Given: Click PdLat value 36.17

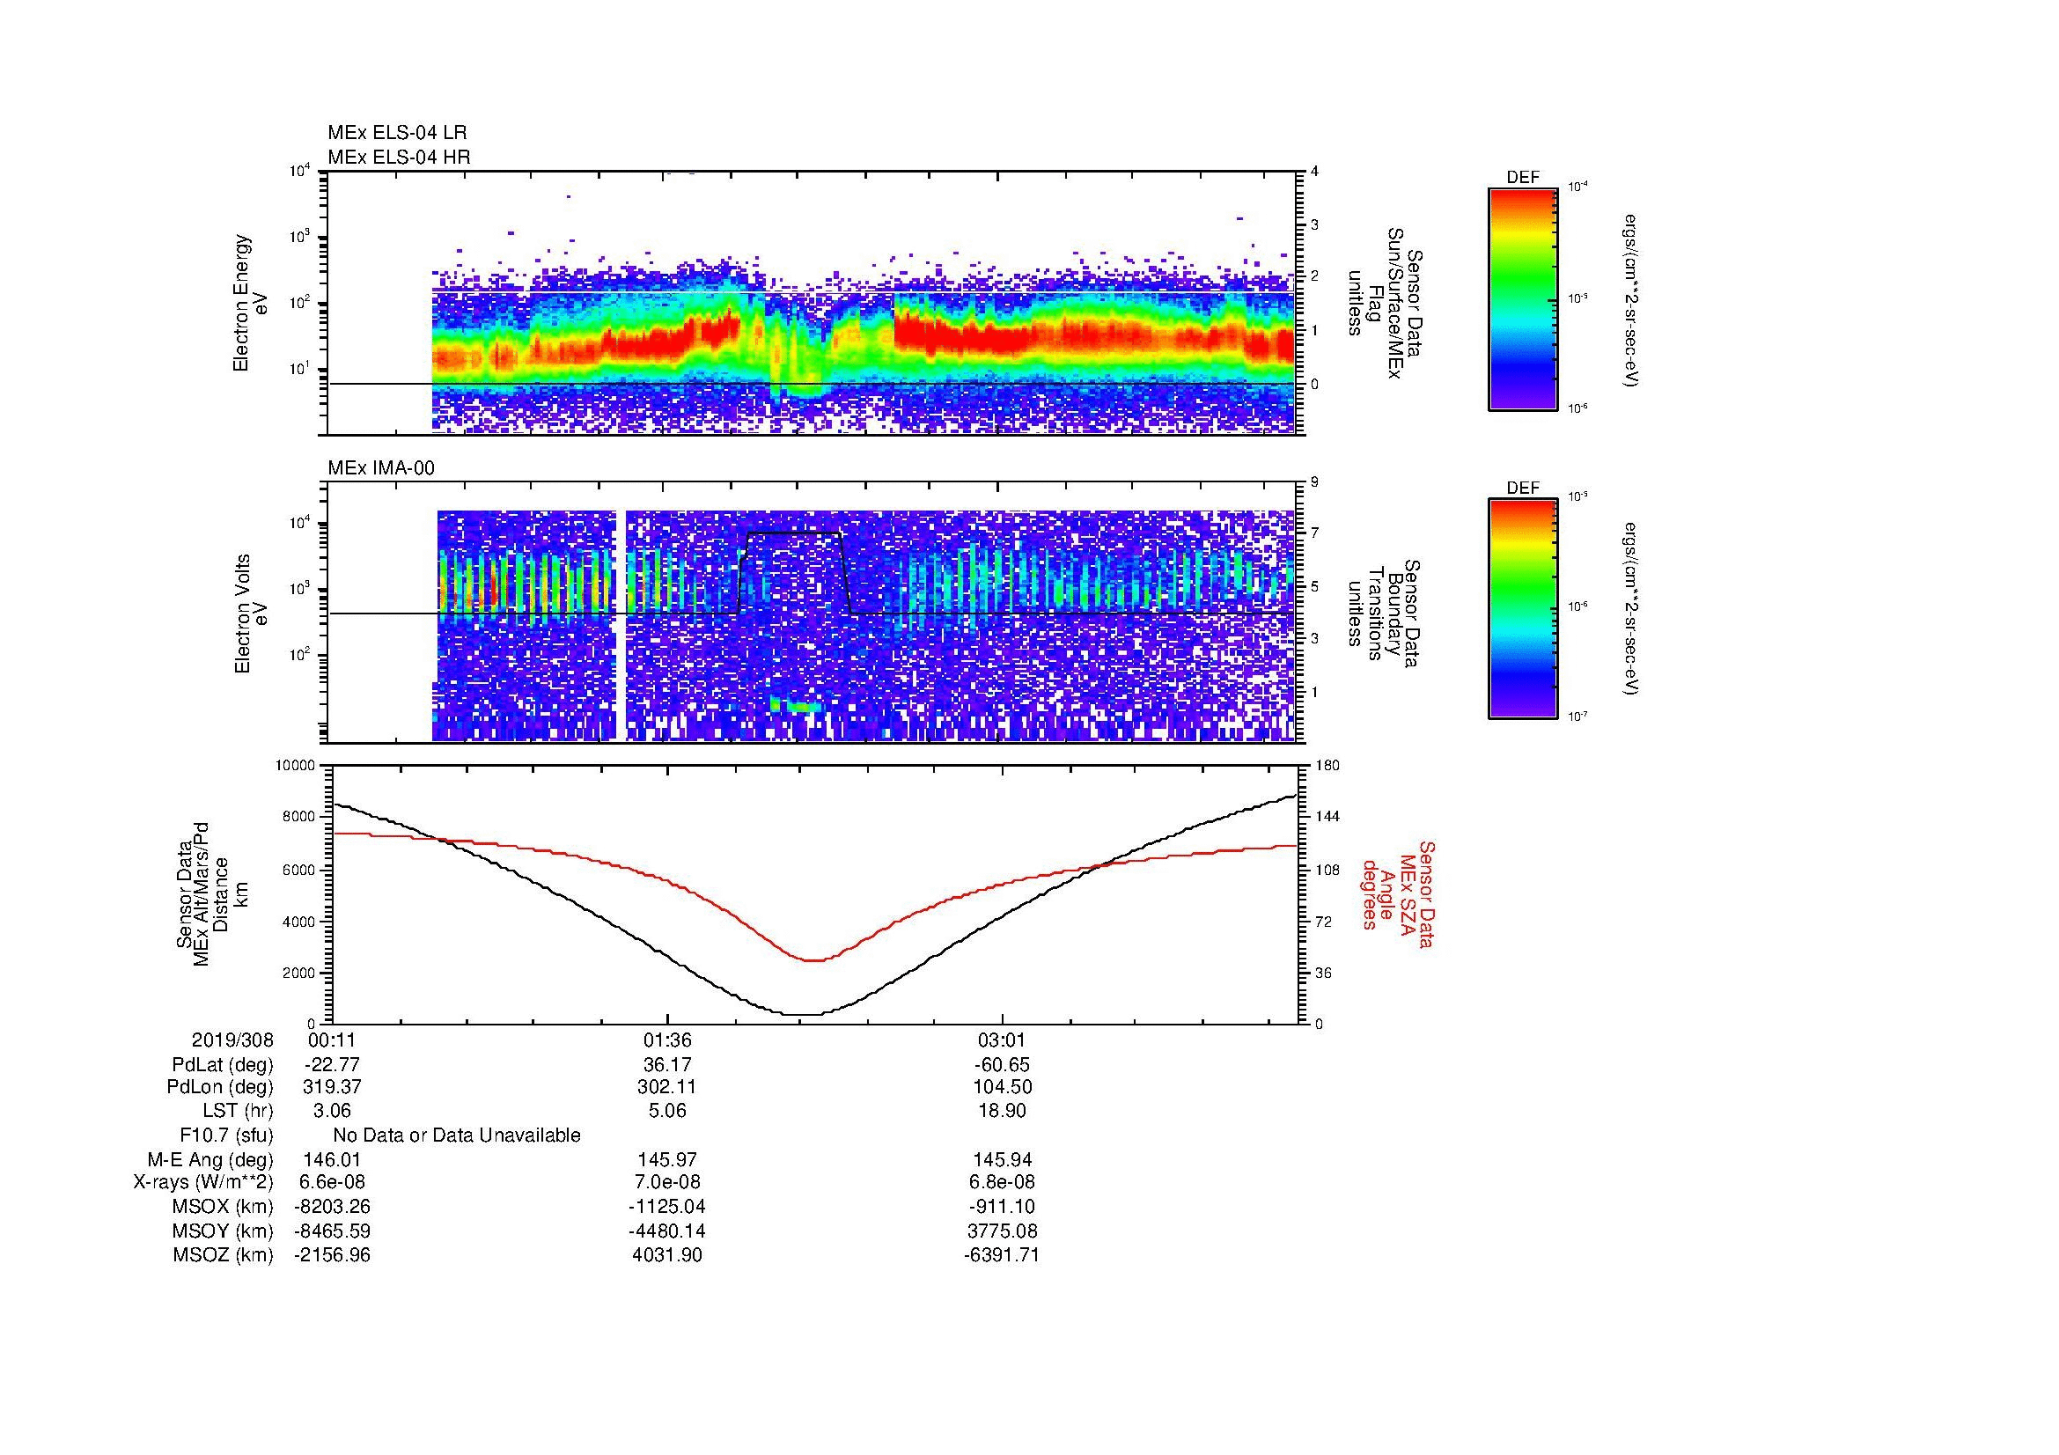Looking at the screenshot, I should pos(667,1065).
